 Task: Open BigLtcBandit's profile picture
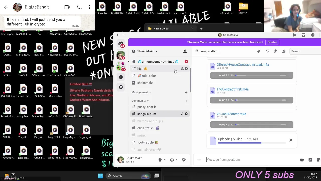(x=17, y=7)
